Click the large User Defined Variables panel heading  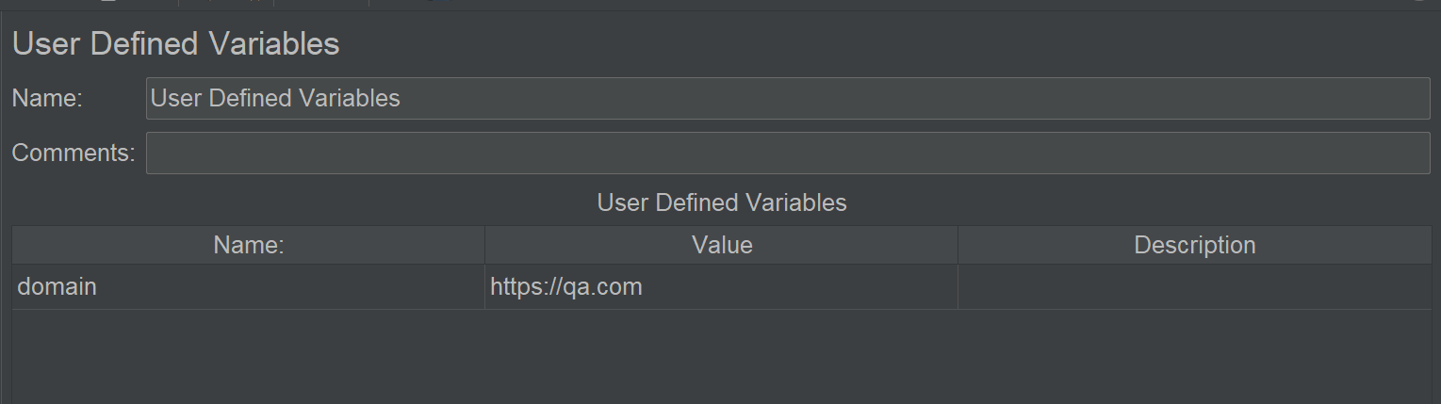pos(175,44)
